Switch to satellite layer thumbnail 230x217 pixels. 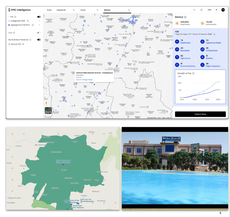[49, 110]
